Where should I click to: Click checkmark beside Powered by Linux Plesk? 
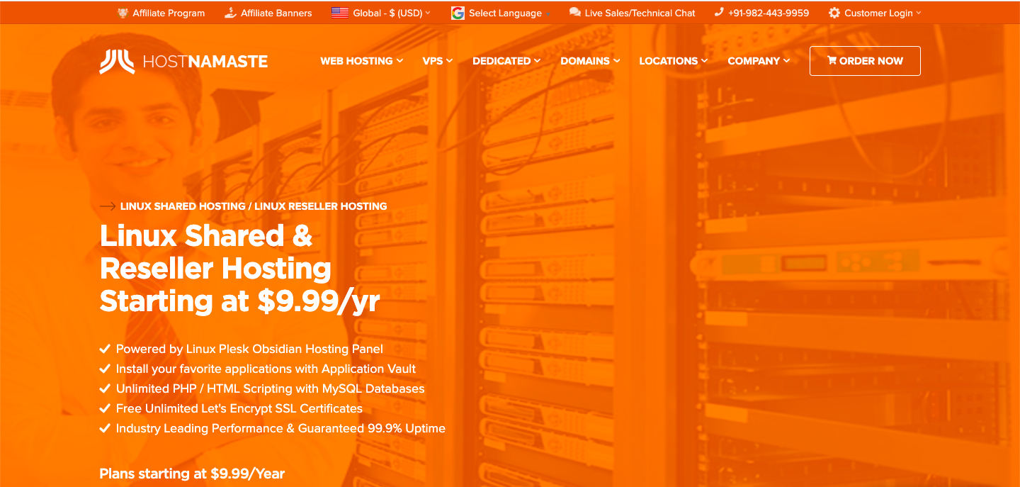(105, 349)
